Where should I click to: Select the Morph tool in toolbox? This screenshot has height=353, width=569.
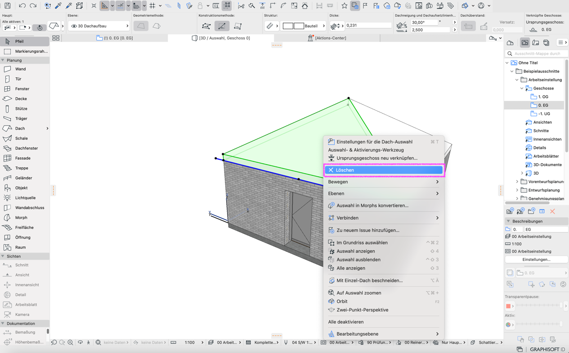tap(25, 218)
